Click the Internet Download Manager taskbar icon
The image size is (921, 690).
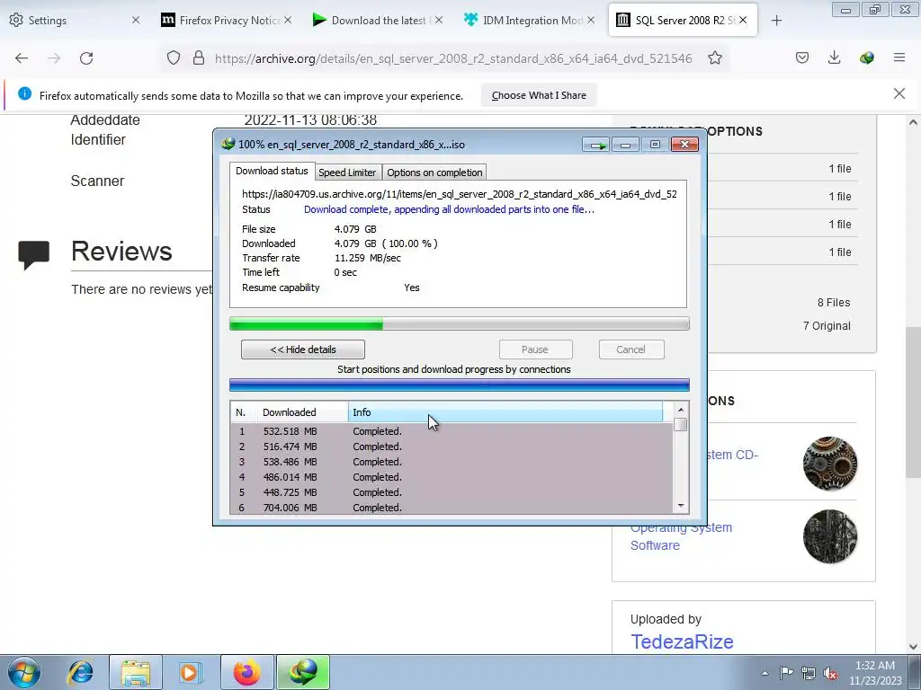(x=303, y=672)
